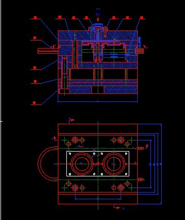Select the leftmost top-row part callout balloon
The height and width of the screenshot is (220, 185).
pyautogui.click(x=35, y=18)
